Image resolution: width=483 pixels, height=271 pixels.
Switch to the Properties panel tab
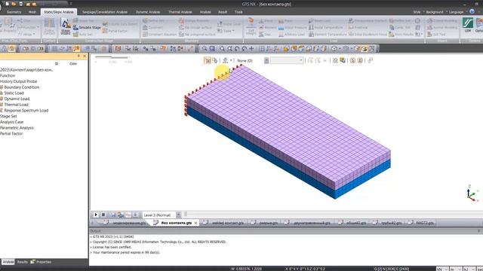[41, 262]
